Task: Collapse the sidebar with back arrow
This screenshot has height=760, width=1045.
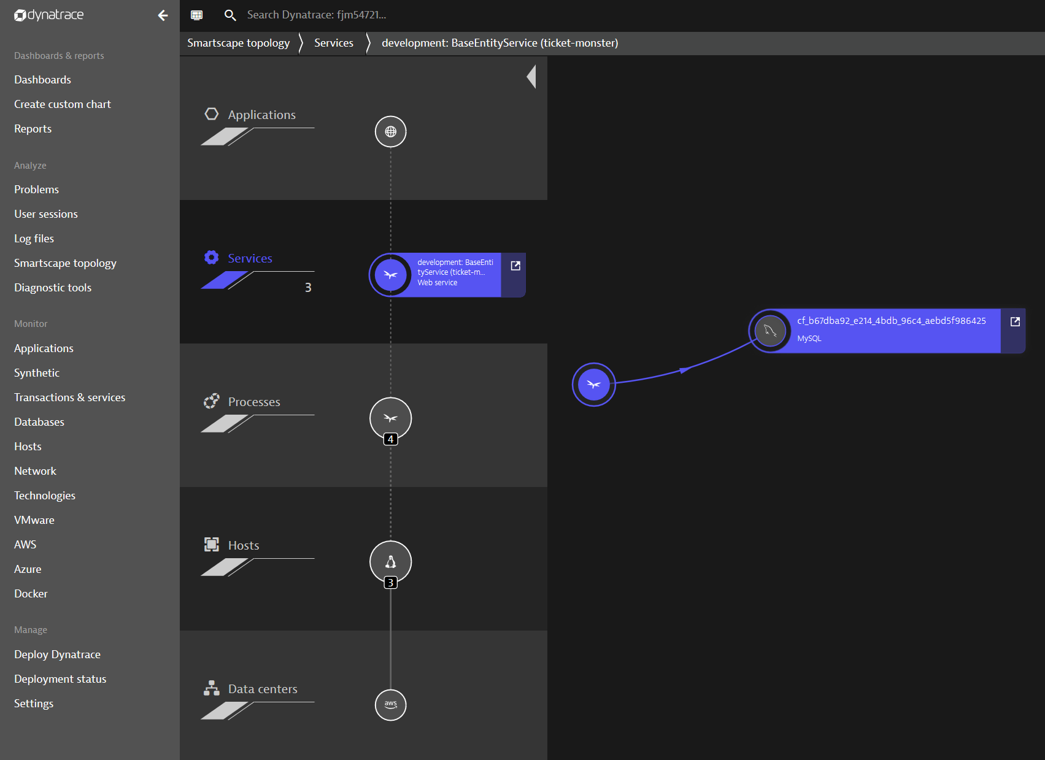Action: [x=163, y=15]
